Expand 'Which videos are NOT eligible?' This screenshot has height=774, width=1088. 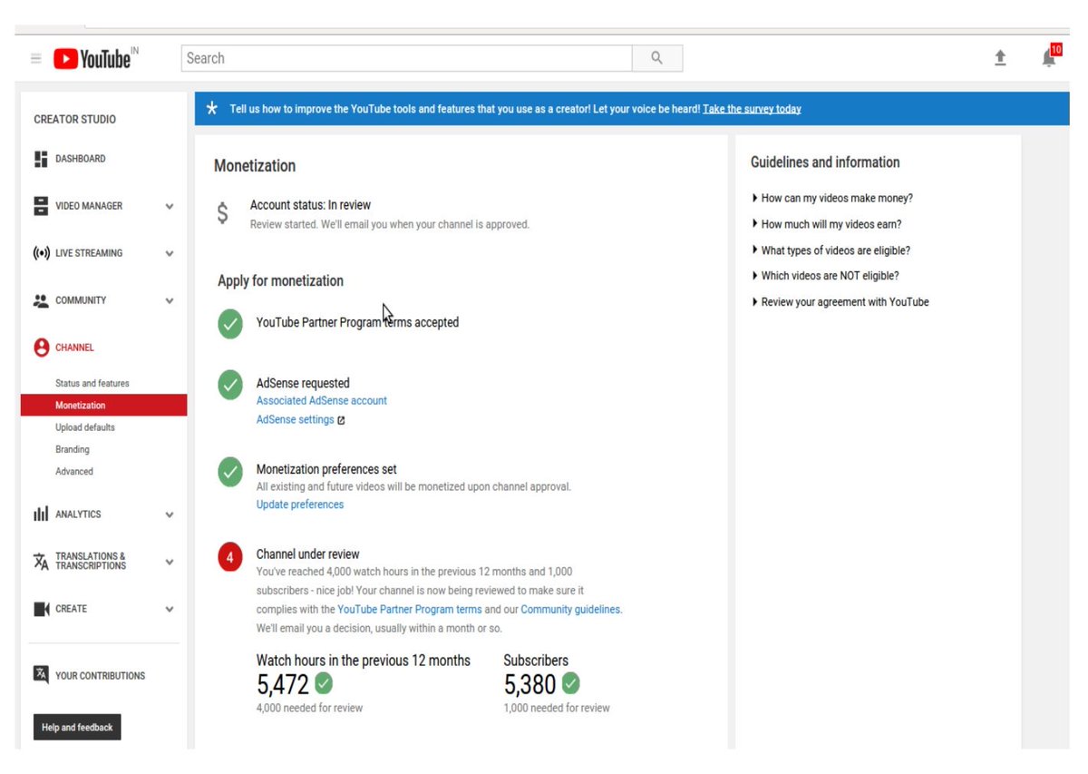pyautogui.click(x=825, y=276)
